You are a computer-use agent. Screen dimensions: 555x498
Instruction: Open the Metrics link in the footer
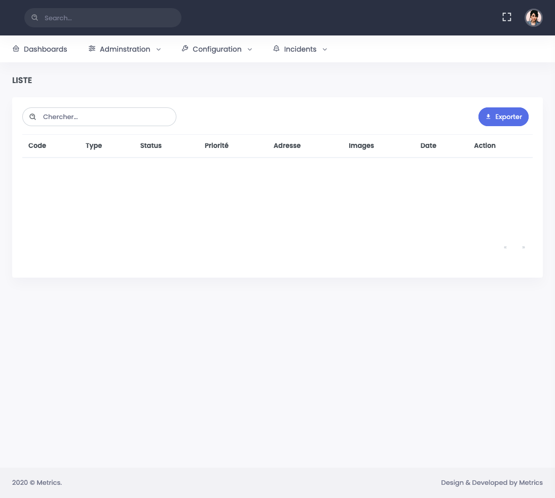point(531,482)
